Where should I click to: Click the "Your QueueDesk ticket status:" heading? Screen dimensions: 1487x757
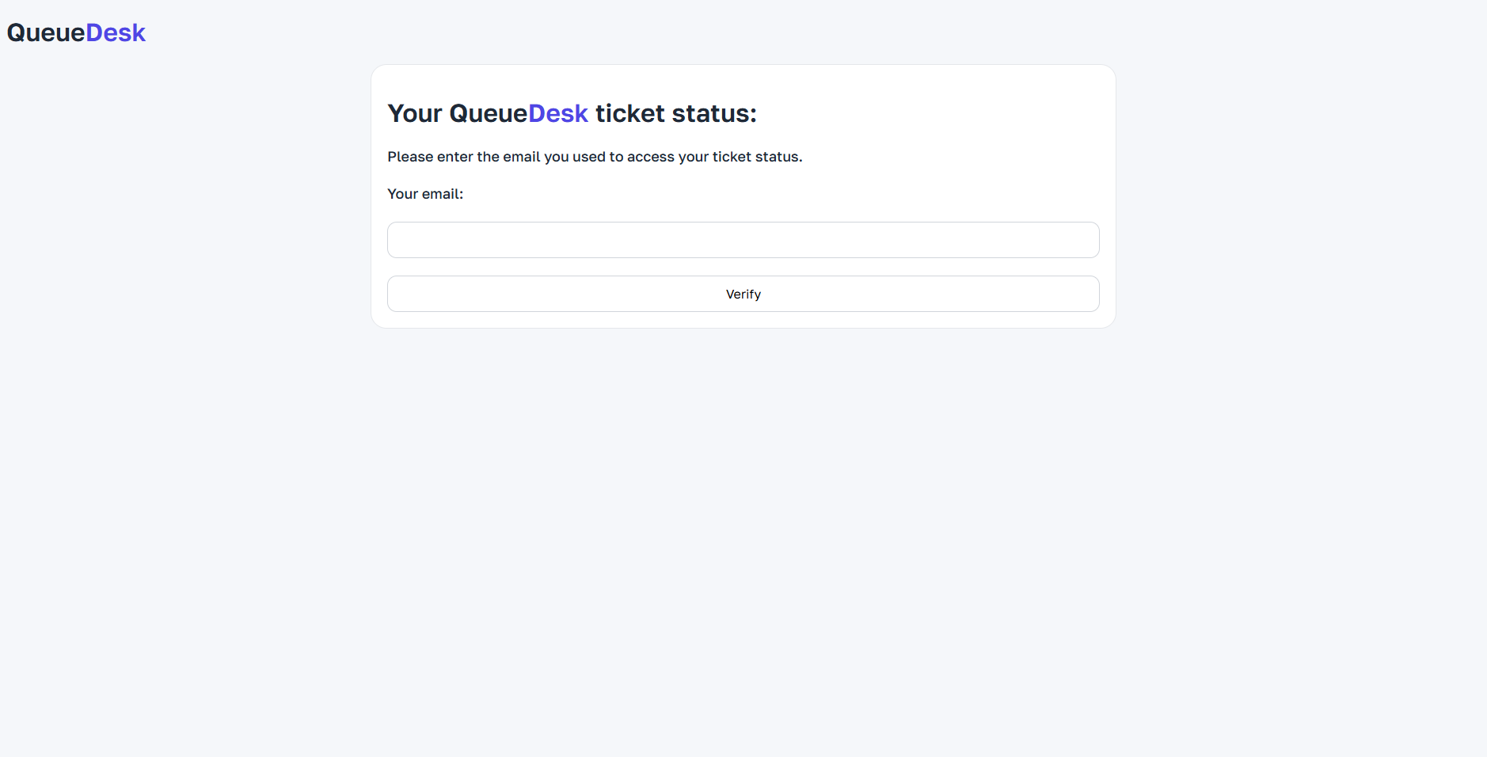coord(572,113)
